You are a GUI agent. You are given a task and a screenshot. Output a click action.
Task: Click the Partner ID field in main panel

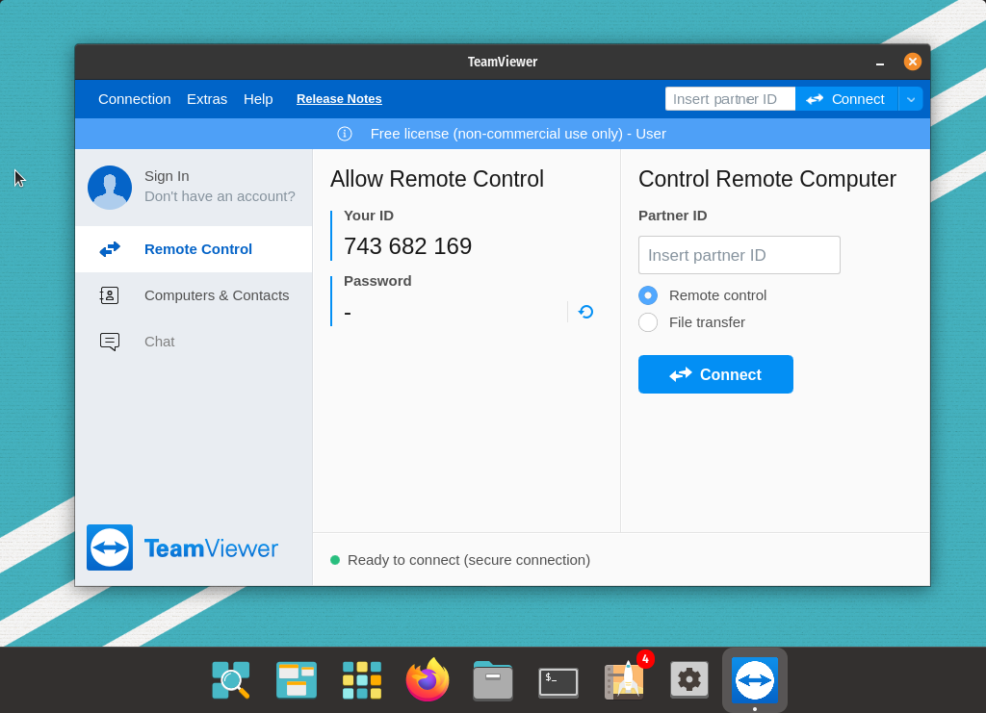pyautogui.click(x=739, y=255)
